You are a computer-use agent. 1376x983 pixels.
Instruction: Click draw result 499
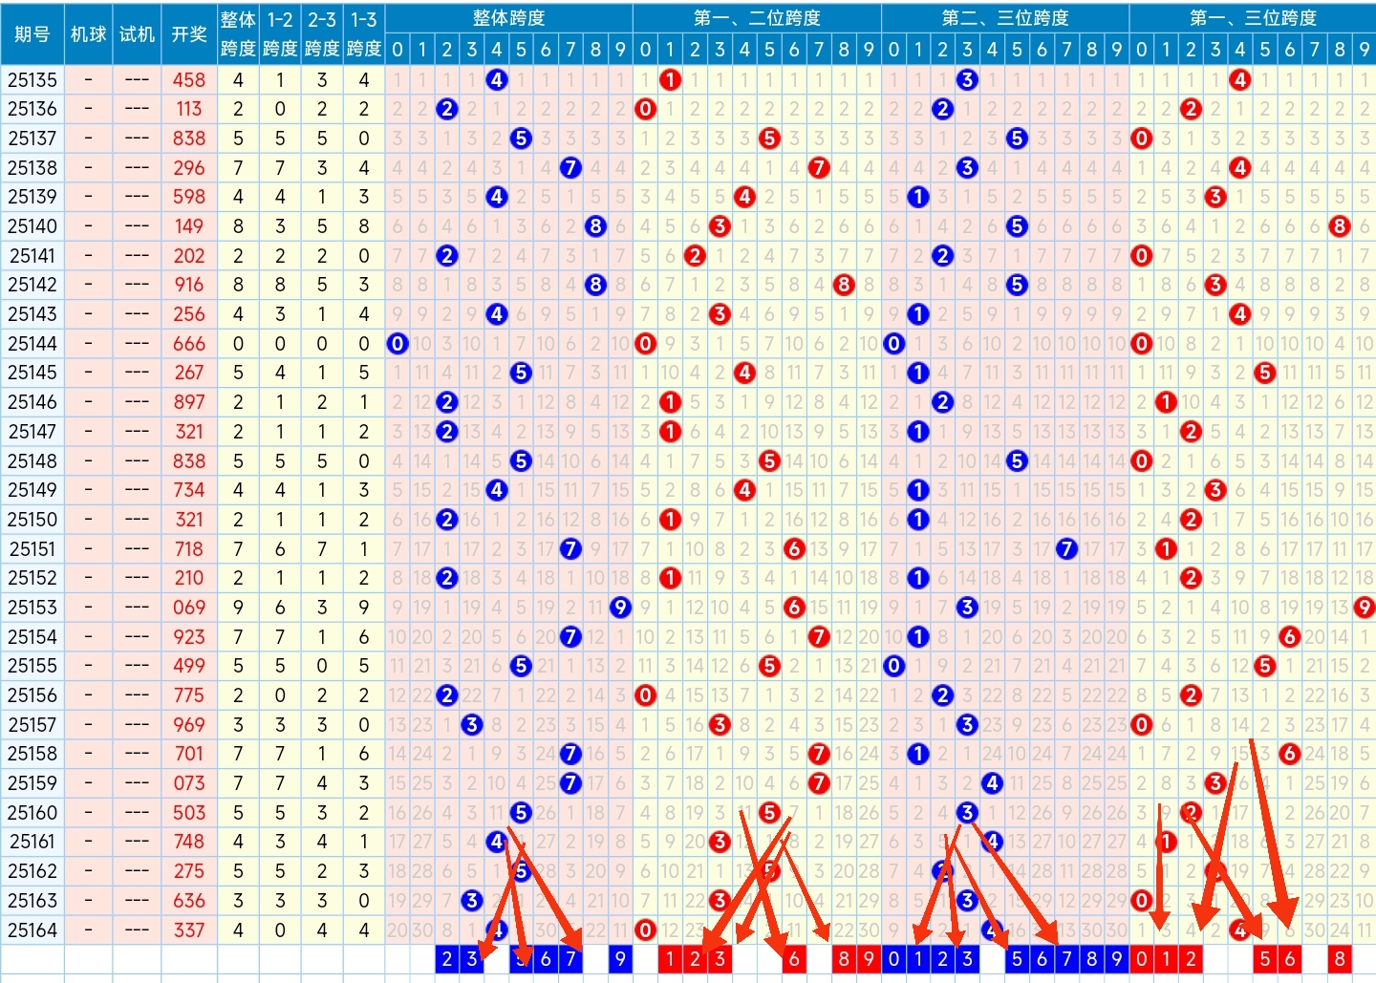pos(189,666)
